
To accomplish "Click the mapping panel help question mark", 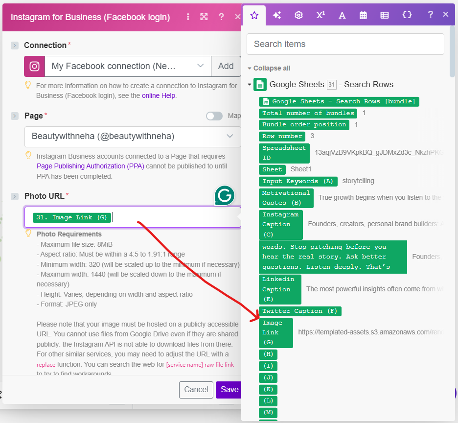I will coord(430,14).
